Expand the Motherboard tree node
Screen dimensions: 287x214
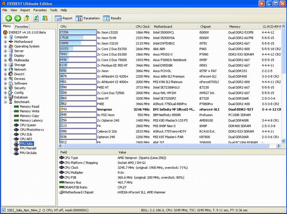pos(5,42)
